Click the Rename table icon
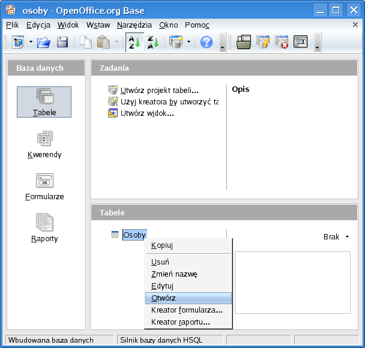365x348 pixels. point(301,41)
